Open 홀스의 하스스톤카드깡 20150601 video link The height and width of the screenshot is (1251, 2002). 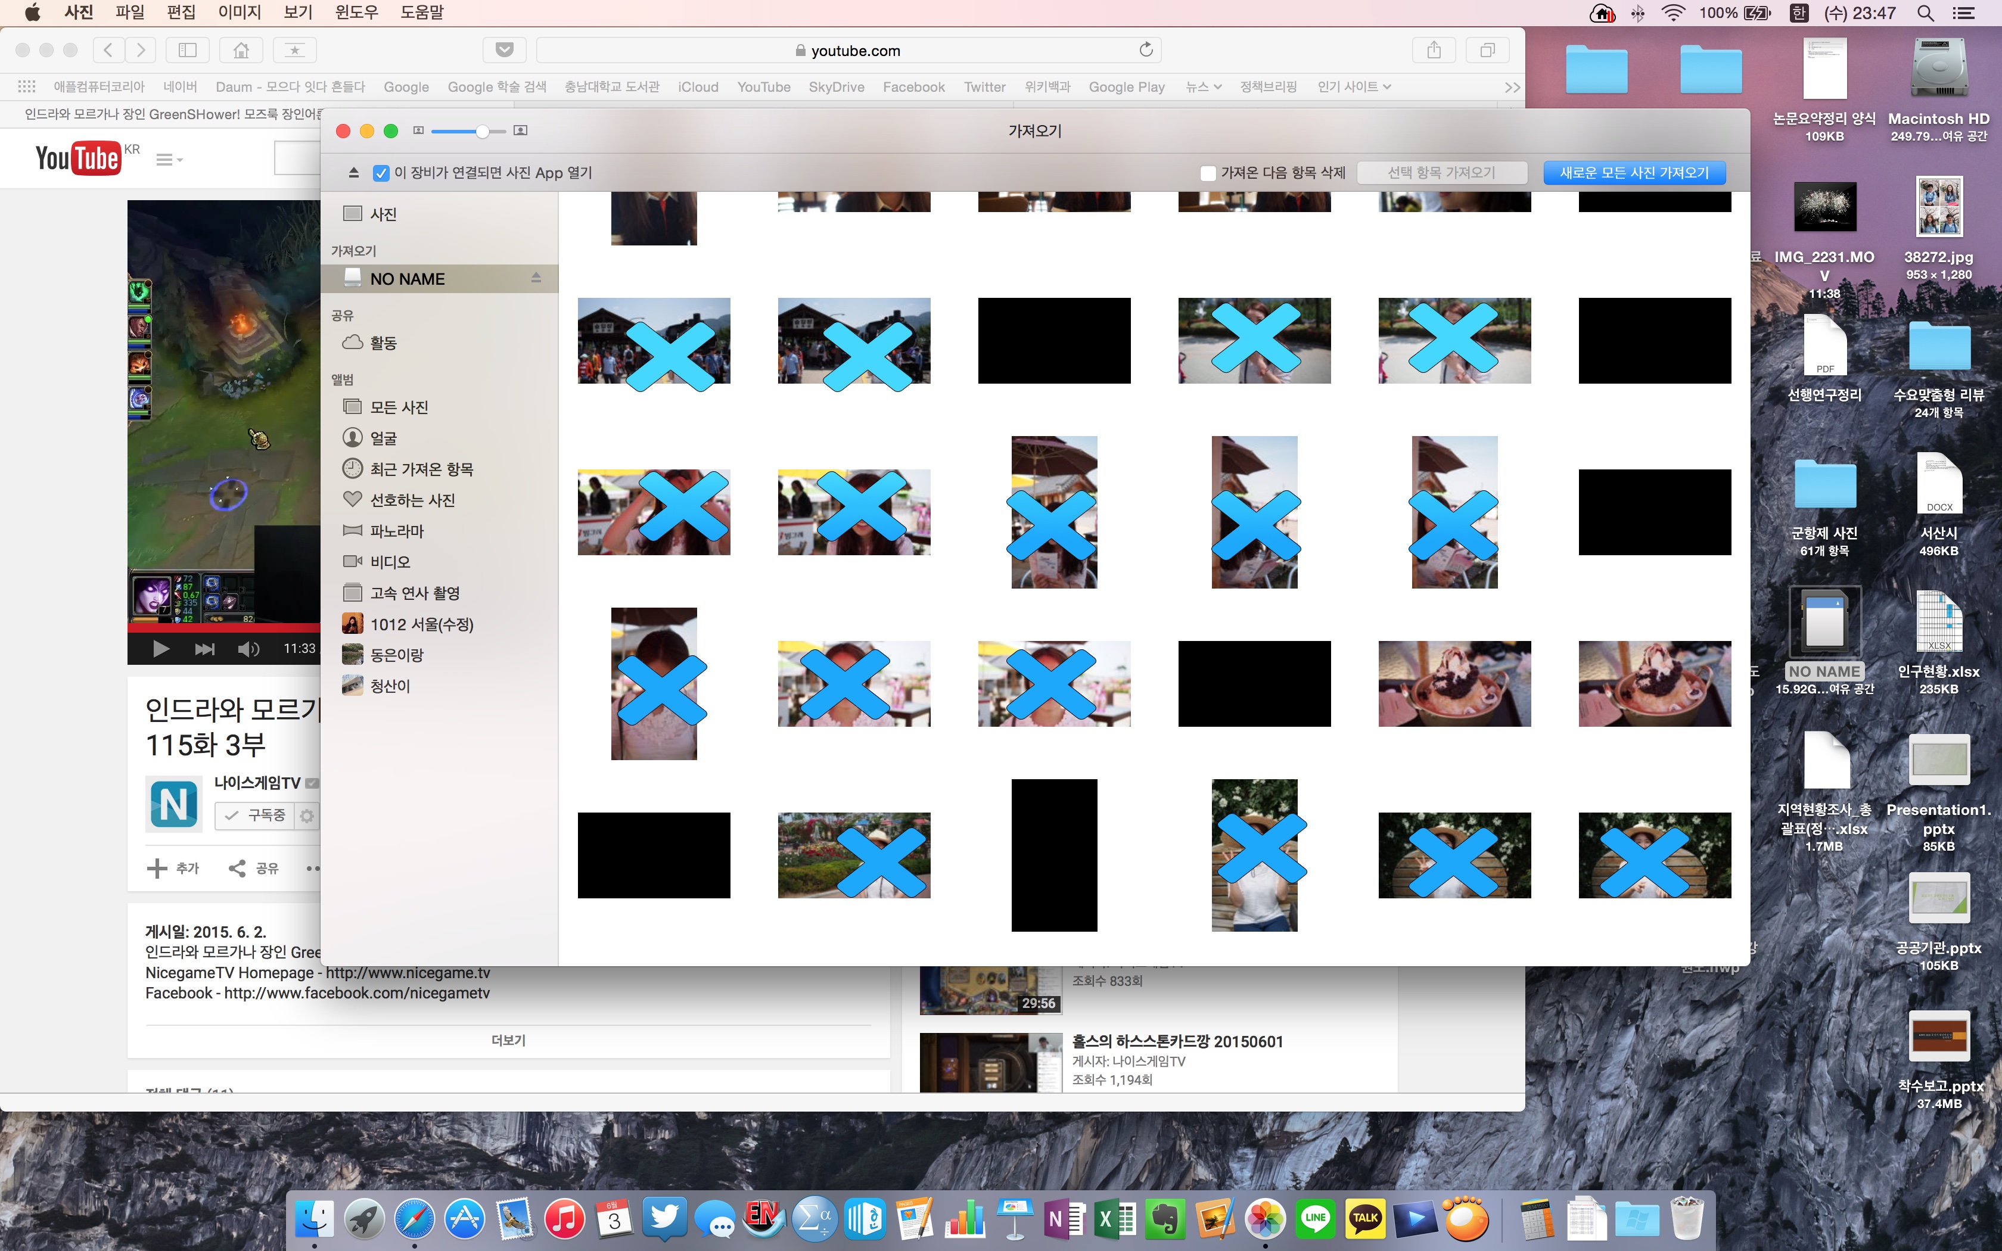[x=1177, y=1041]
